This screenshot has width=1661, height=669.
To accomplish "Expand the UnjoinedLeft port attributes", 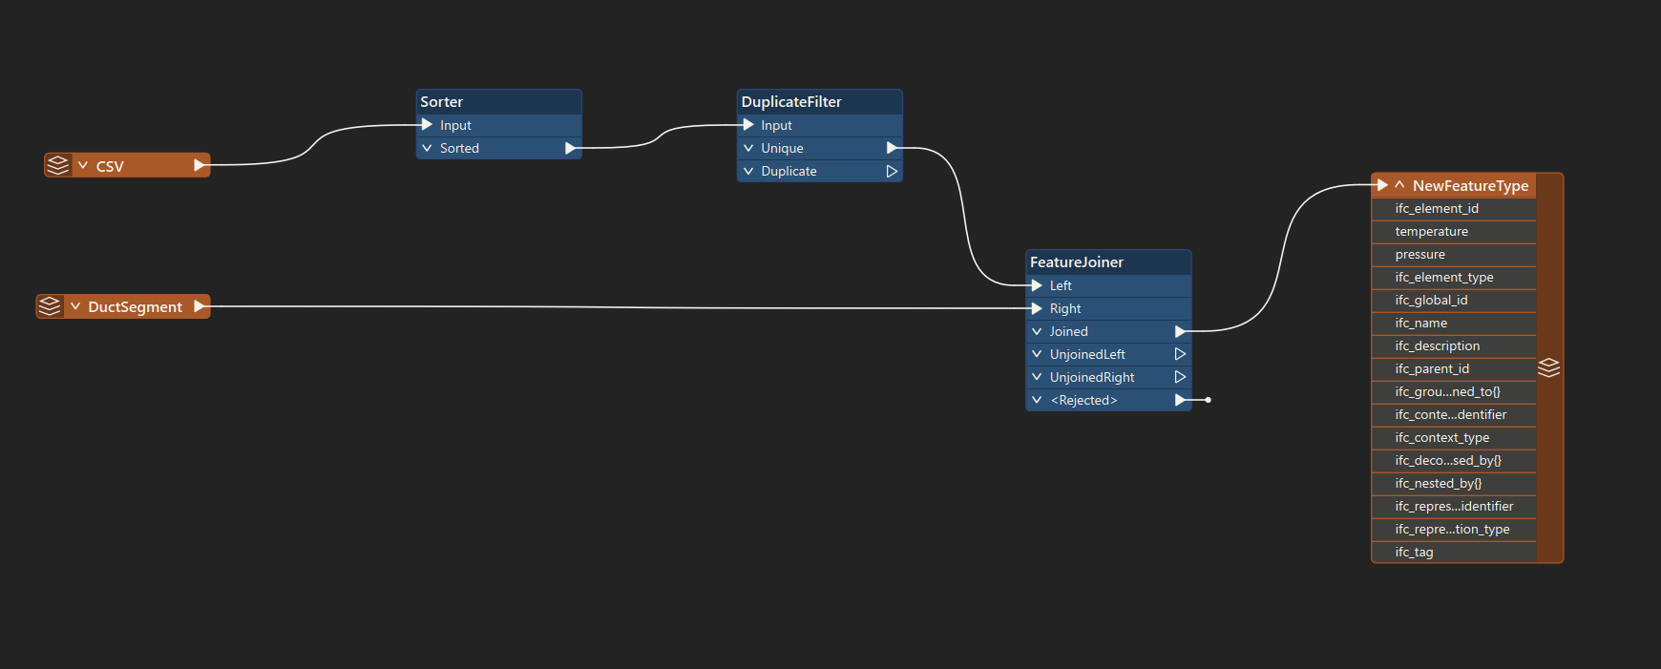I will [x=1037, y=354].
